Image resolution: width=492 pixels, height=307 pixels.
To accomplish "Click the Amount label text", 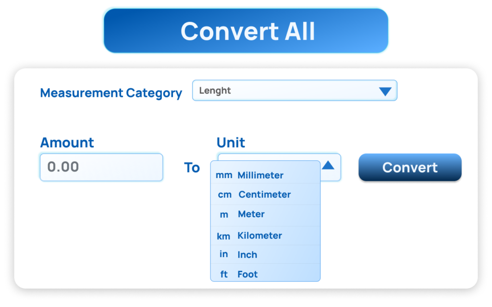I will point(67,142).
